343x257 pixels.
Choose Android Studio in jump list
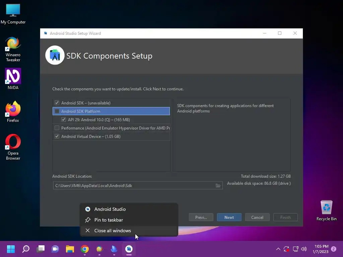(x=129, y=209)
